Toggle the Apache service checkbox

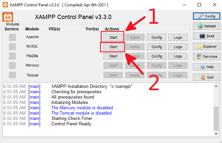[12, 37]
